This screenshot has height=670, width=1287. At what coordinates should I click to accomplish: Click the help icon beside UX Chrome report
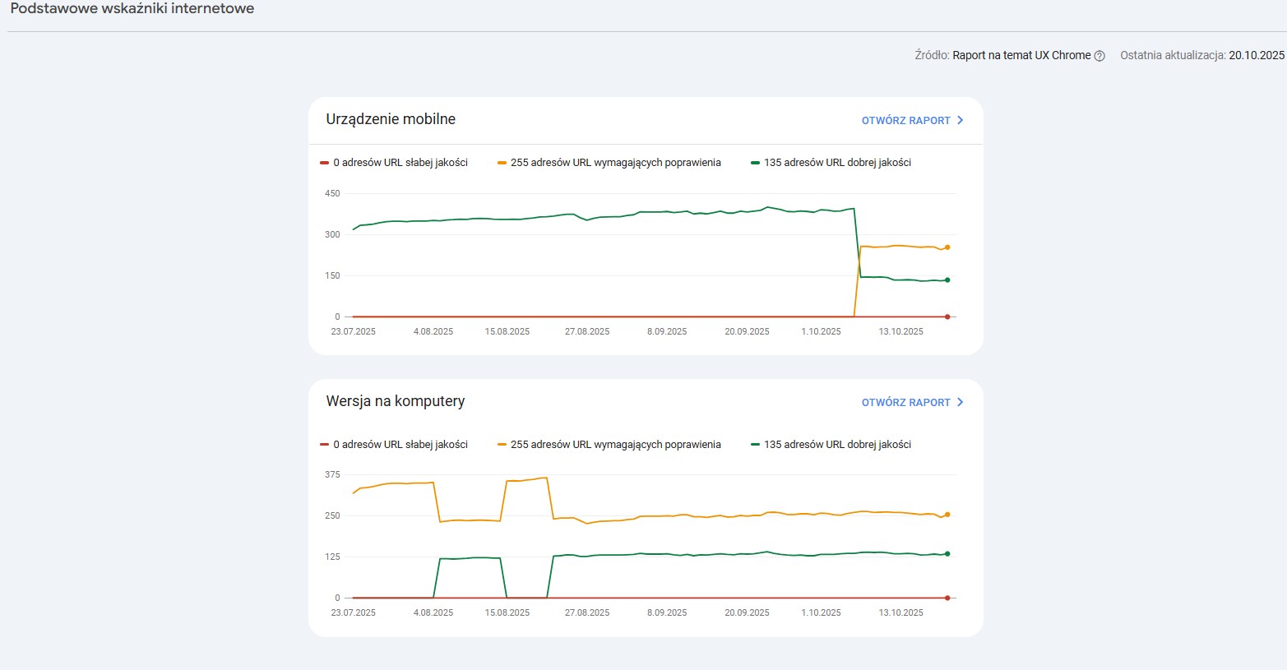1100,56
